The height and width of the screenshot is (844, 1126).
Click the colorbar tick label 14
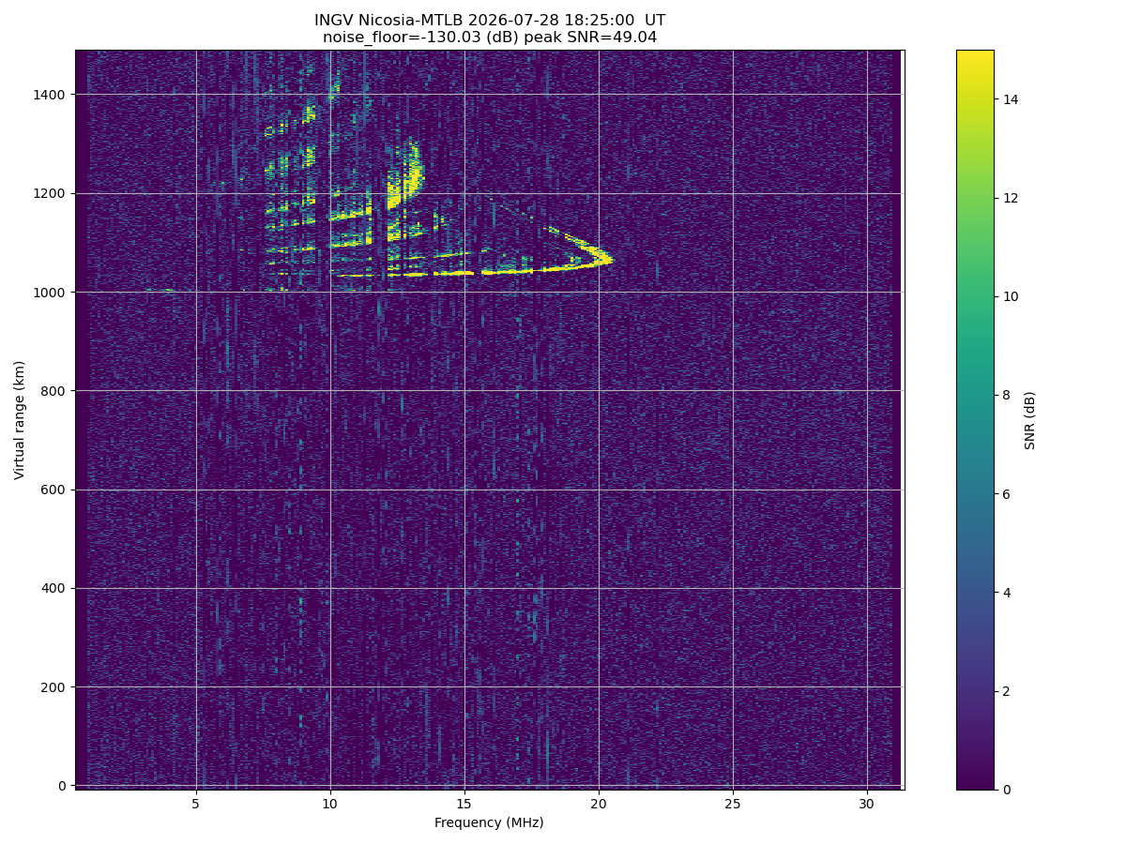pyautogui.click(x=1012, y=98)
